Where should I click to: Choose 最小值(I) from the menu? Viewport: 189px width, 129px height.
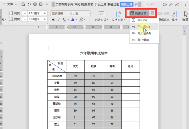click(x=144, y=40)
